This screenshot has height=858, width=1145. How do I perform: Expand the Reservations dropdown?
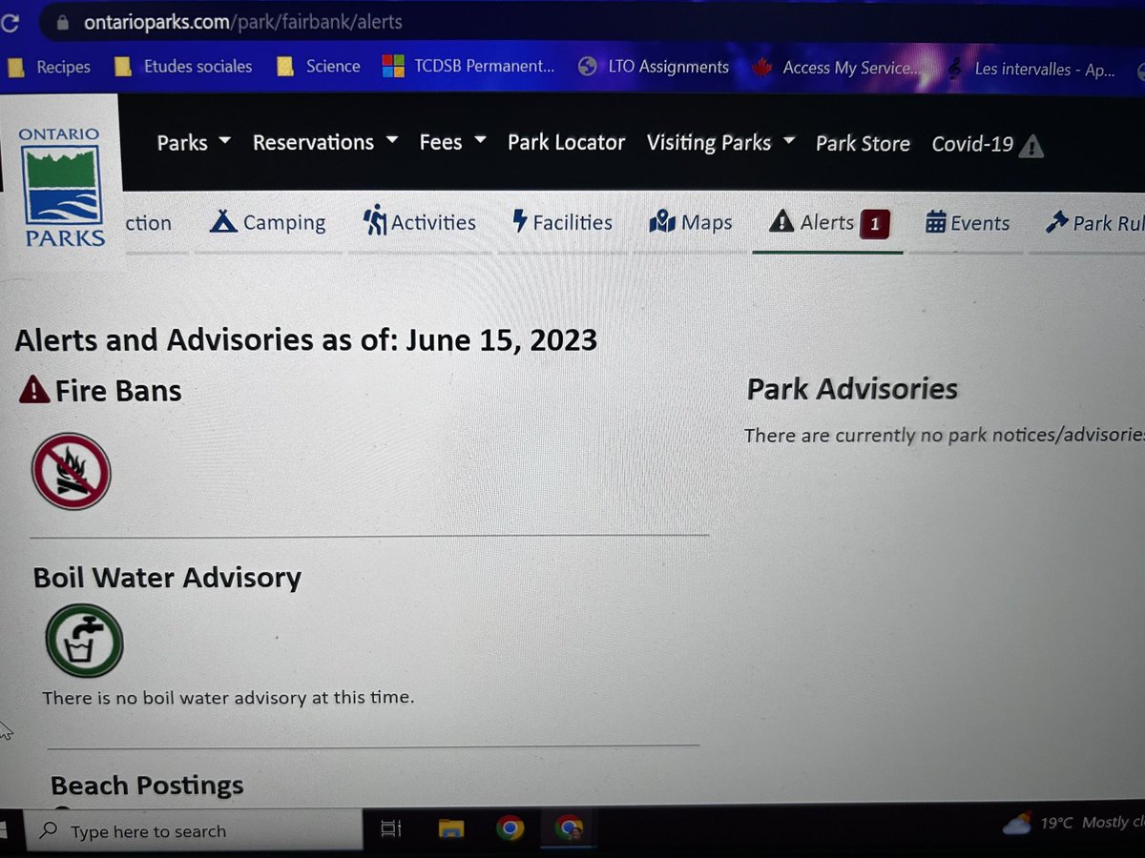click(x=325, y=143)
